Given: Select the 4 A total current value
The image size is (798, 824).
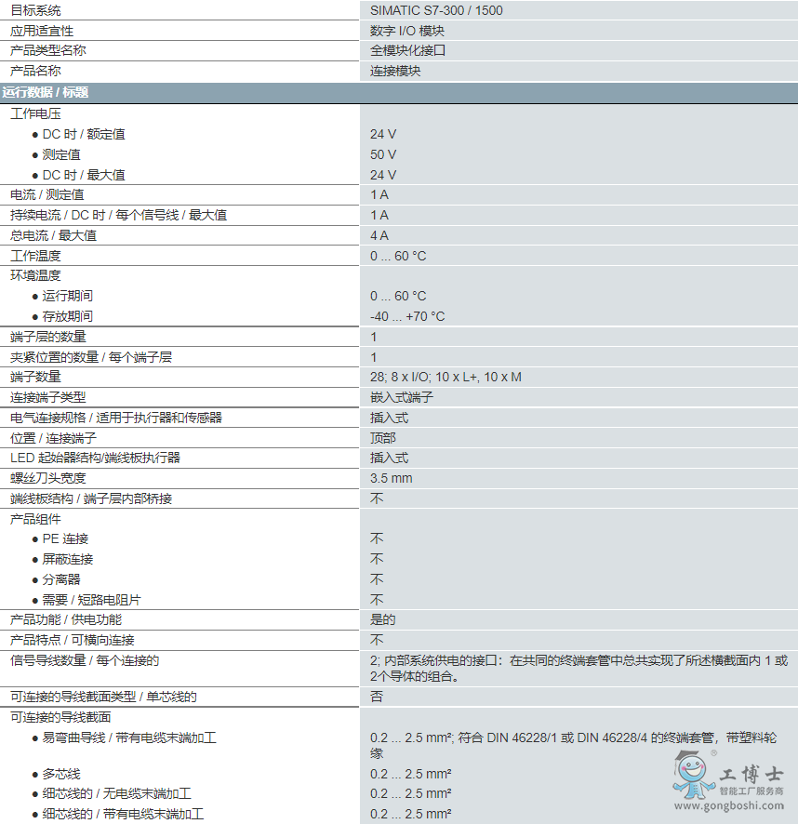Looking at the screenshot, I should point(379,235).
